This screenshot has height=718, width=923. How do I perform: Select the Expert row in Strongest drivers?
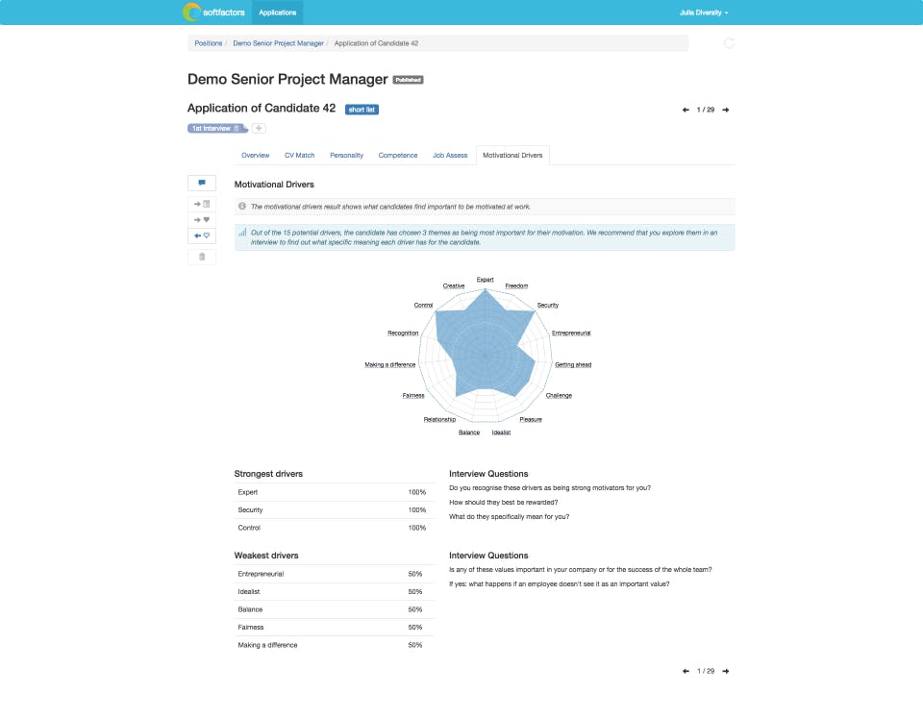334,492
